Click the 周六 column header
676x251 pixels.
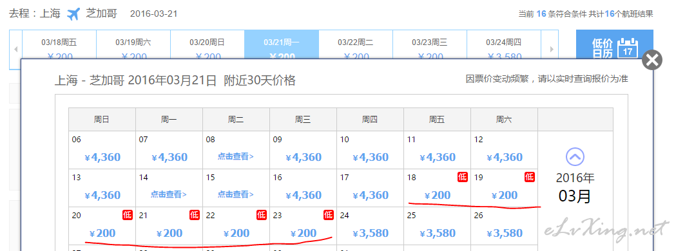505,120
